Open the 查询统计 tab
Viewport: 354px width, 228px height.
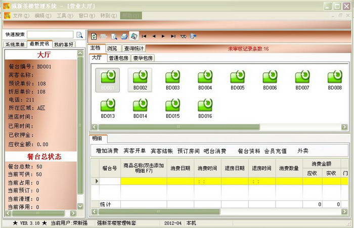(134, 49)
